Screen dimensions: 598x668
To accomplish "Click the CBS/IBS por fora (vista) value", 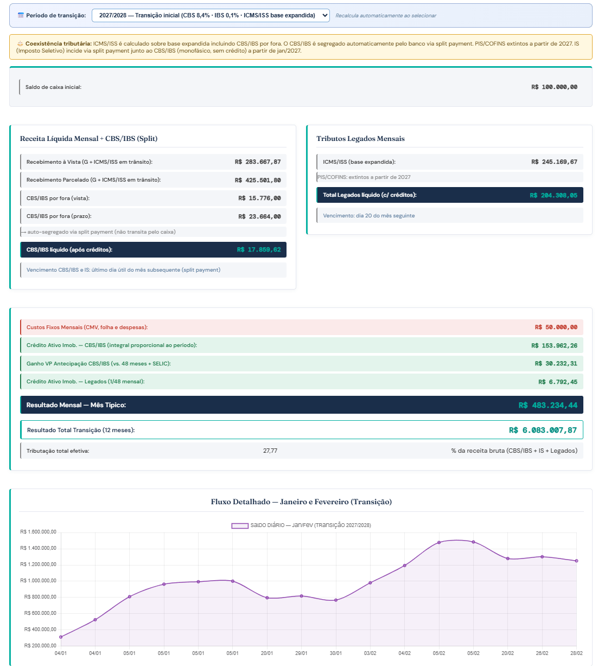I will (259, 198).
